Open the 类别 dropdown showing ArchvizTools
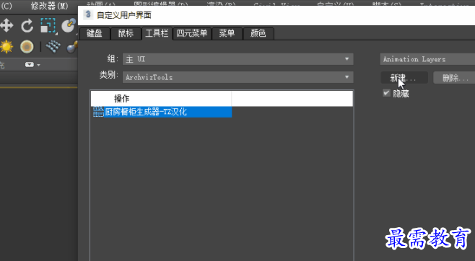The image size is (475, 261). click(237, 77)
